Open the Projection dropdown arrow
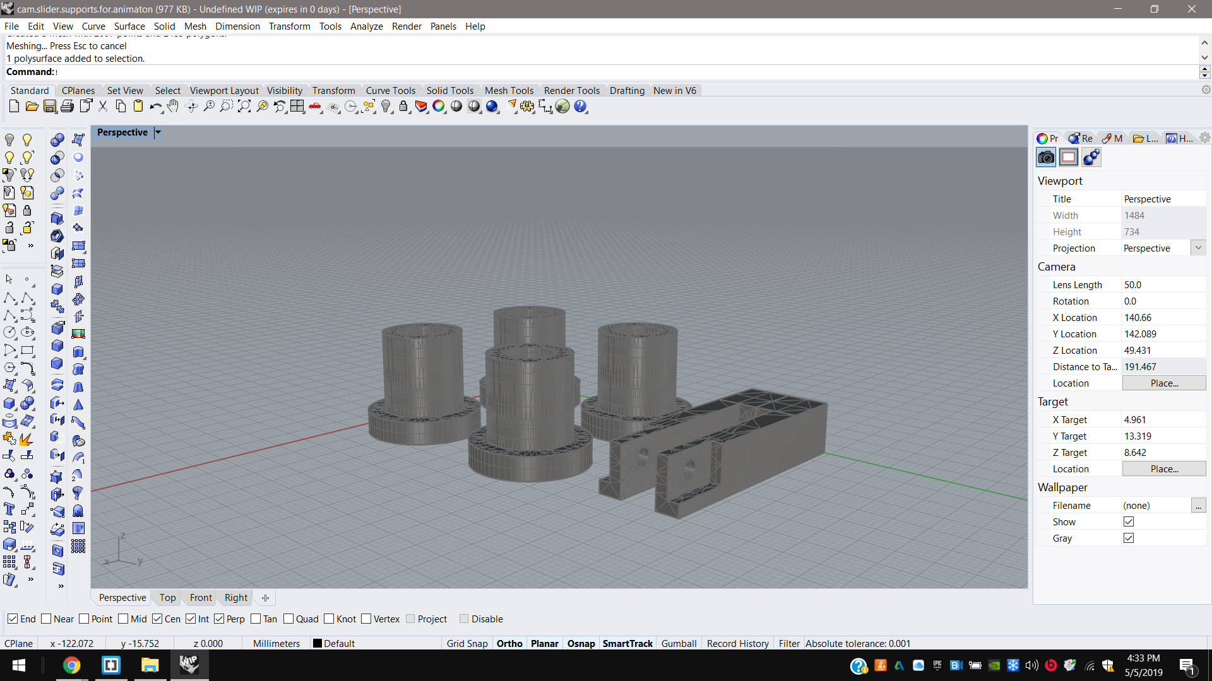The height and width of the screenshot is (681, 1212). pyautogui.click(x=1198, y=248)
